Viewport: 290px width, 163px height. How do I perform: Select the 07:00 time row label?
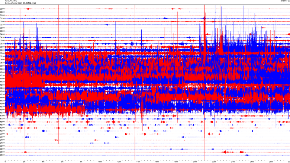click(2, 53)
